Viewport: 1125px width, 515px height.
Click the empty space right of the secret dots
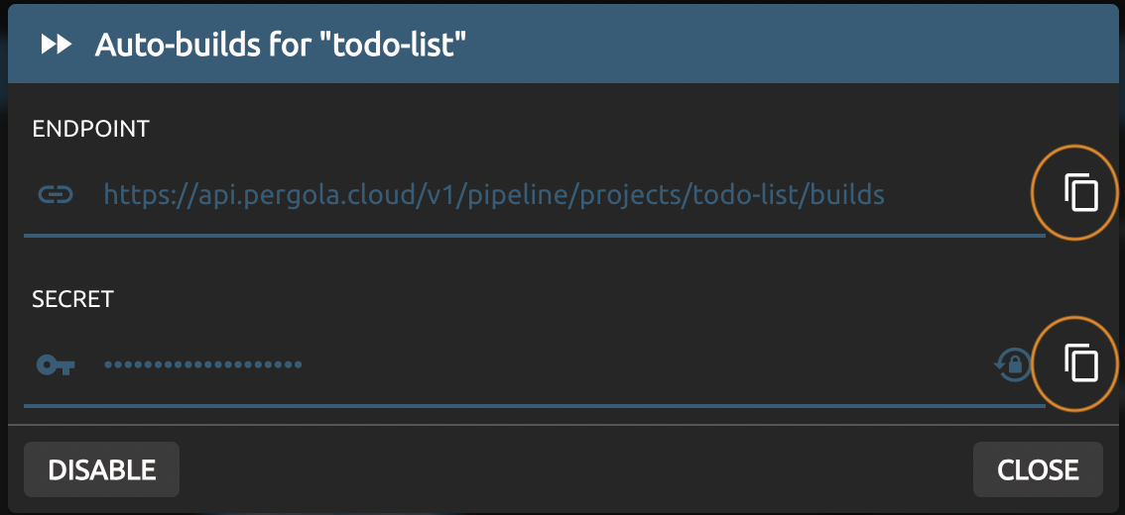pos(645,364)
